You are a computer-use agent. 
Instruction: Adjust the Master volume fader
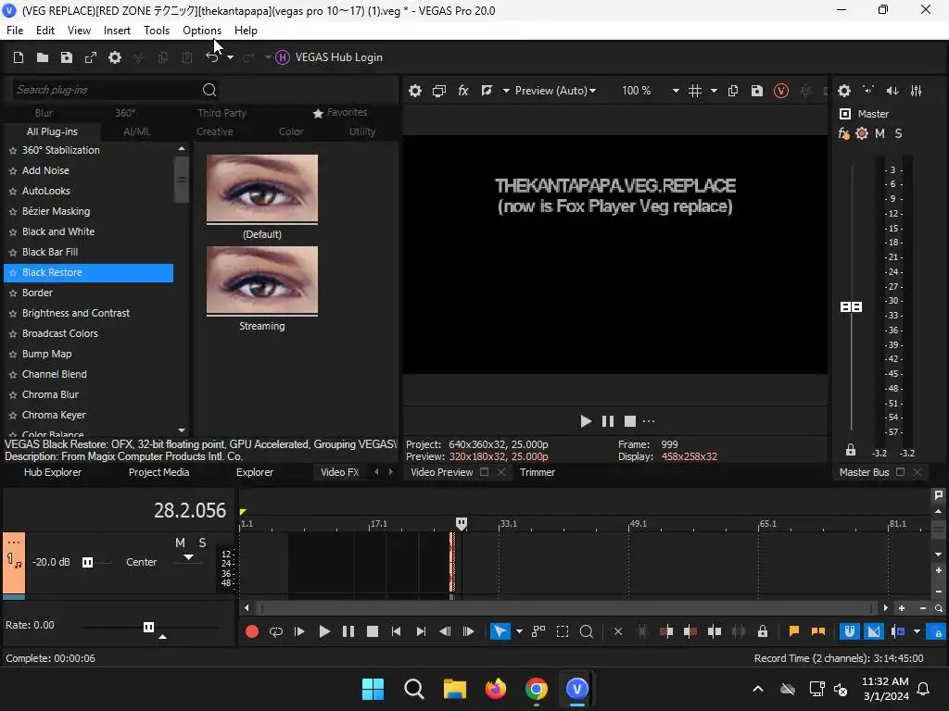click(x=851, y=307)
